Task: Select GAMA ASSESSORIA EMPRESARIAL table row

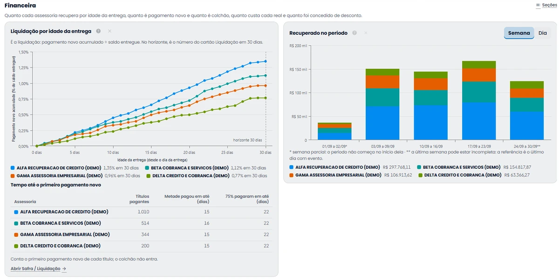Action: pyautogui.click(x=141, y=234)
